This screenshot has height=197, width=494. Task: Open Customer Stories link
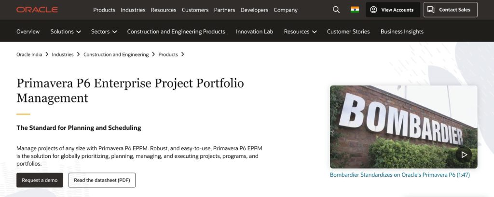click(348, 31)
